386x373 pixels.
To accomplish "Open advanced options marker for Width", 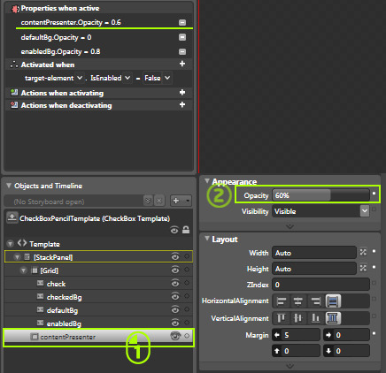I will tap(374, 251).
